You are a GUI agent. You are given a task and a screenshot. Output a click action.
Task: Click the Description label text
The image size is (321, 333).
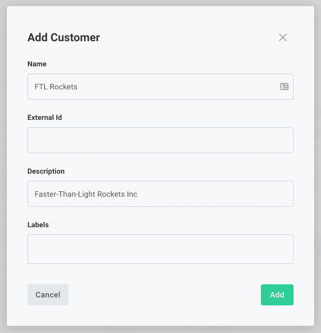[46, 171]
